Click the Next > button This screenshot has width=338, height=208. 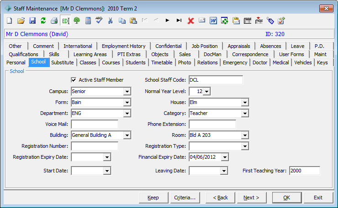pos(252,198)
